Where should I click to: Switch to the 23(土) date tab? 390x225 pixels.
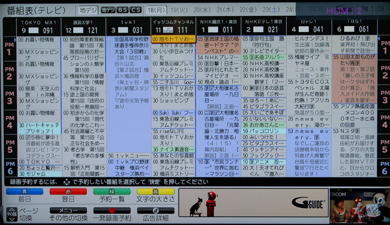coord(271,10)
